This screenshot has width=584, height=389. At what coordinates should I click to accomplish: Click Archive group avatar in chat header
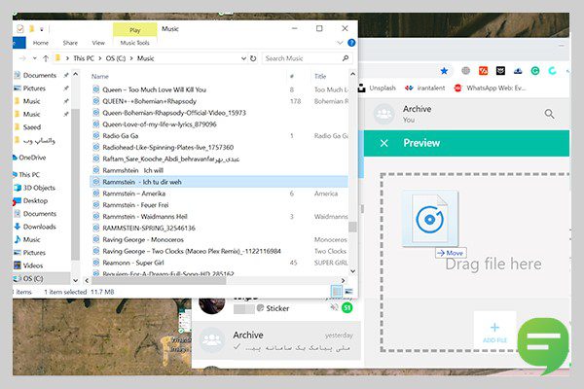pyautogui.click(x=384, y=114)
